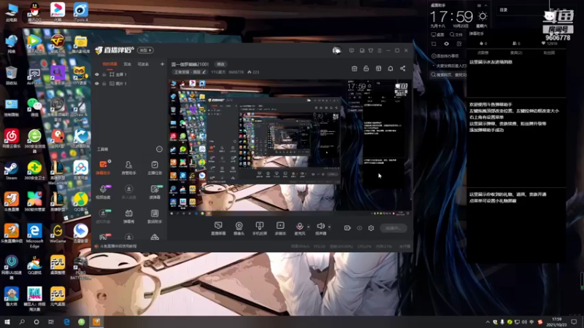
Task: Open the 弹幕助手 (danmaku assistant) tool
Action: click(103, 167)
